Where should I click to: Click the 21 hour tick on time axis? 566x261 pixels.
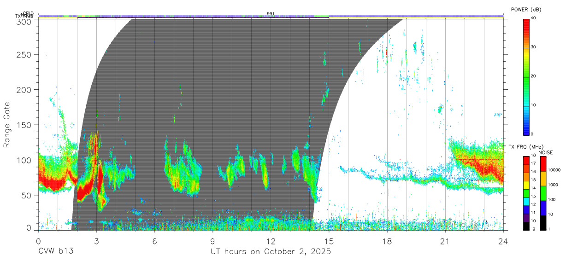click(445, 241)
